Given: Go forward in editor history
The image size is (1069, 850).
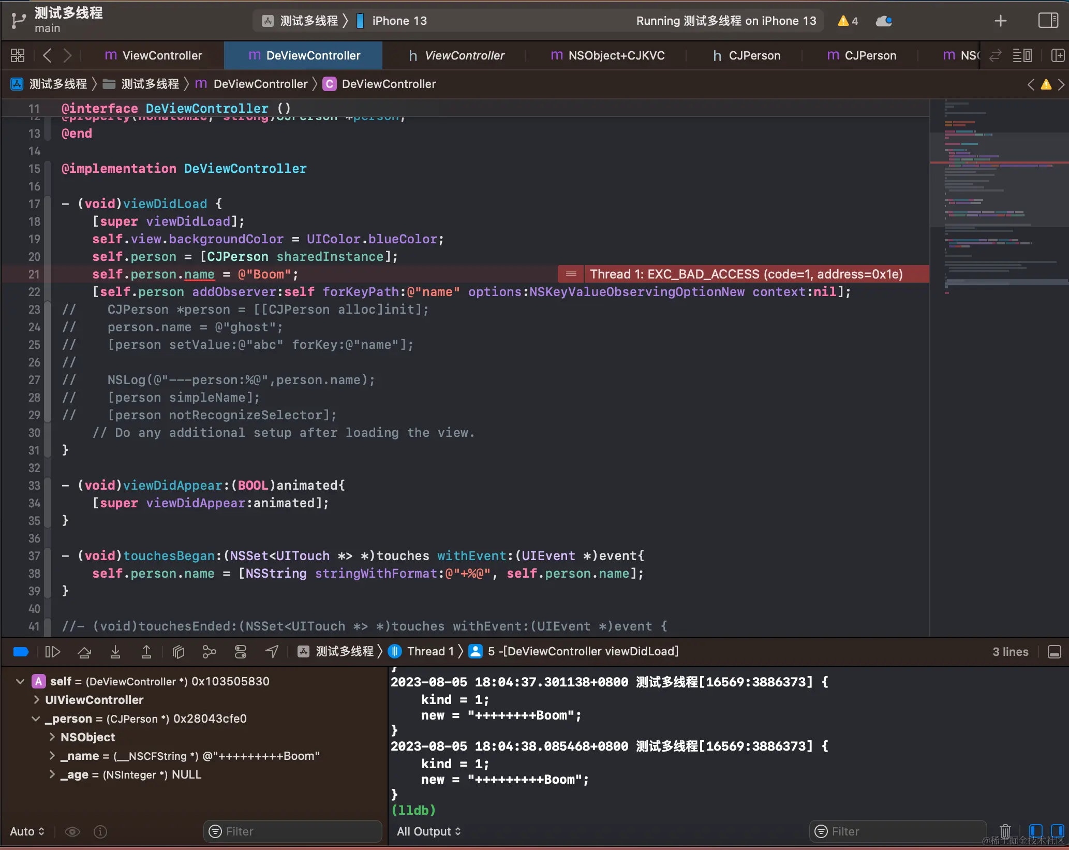Looking at the screenshot, I should point(67,55).
